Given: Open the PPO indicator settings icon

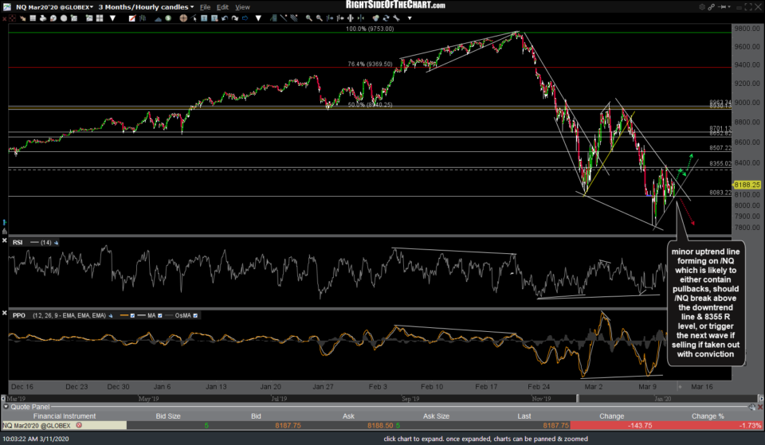Looking at the screenshot, I should (111, 316).
